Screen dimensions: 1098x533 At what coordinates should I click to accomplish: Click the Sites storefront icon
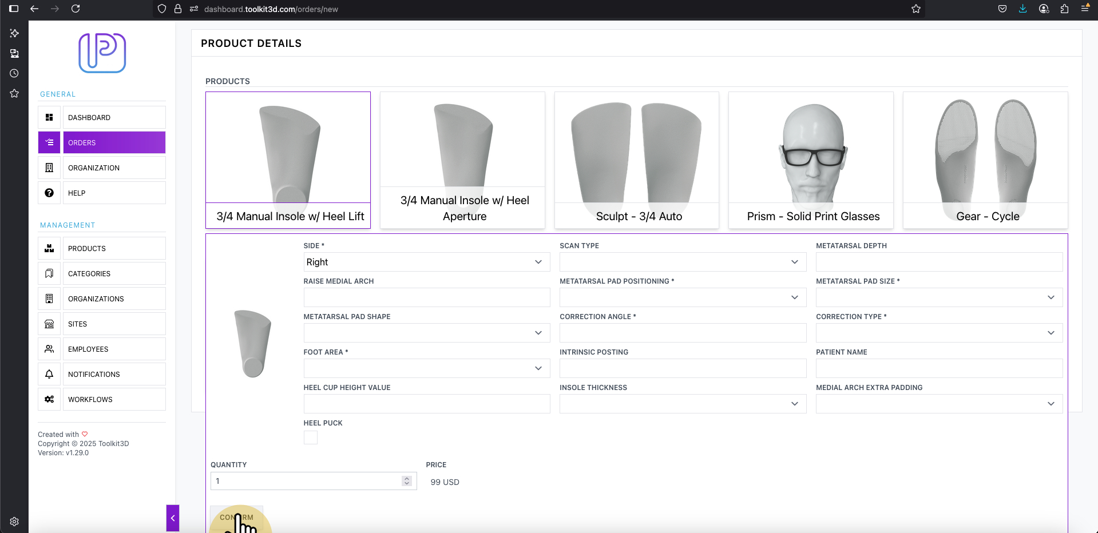49,324
